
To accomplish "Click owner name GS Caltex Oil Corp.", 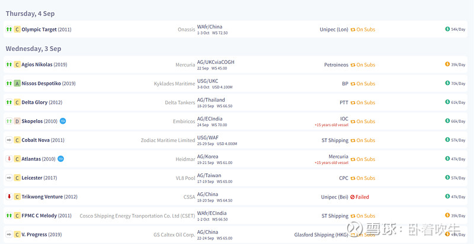I will 174,235.
